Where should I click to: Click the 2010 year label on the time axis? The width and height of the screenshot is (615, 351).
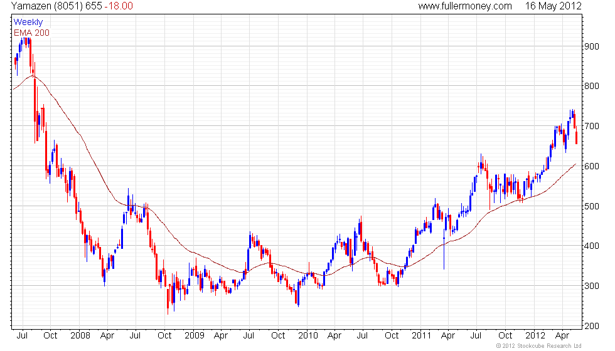[308, 335]
